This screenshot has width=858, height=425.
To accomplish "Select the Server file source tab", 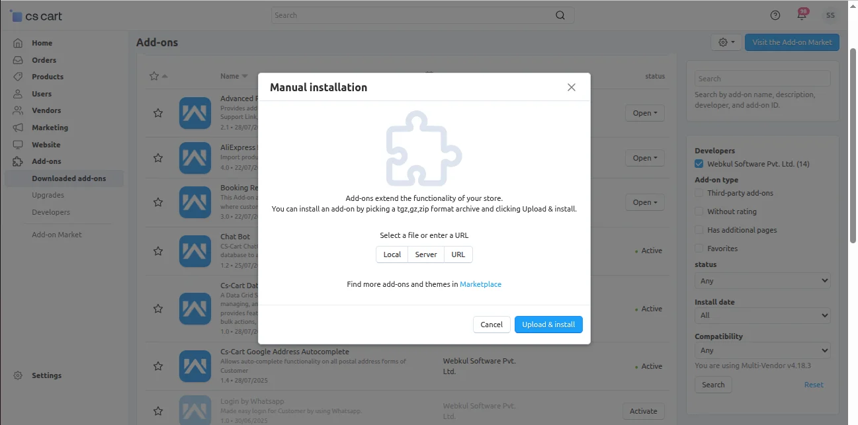I will [x=425, y=254].
